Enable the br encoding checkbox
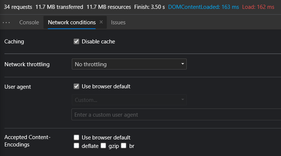 pyautogui.click(x=123, y=145)
